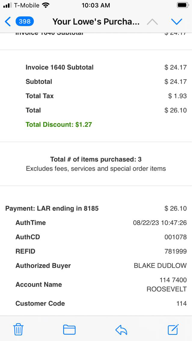Viewport: 192px width, 341px height.
Task: Tap the Wi-Fi status icon
Action: (46, 5)
